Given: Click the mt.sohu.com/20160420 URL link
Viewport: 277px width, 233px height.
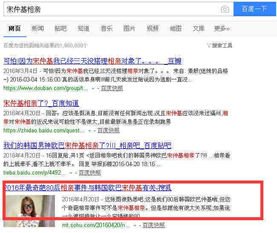Looking at the screenshot, I should pyautogui.click(x=96, y=225).
